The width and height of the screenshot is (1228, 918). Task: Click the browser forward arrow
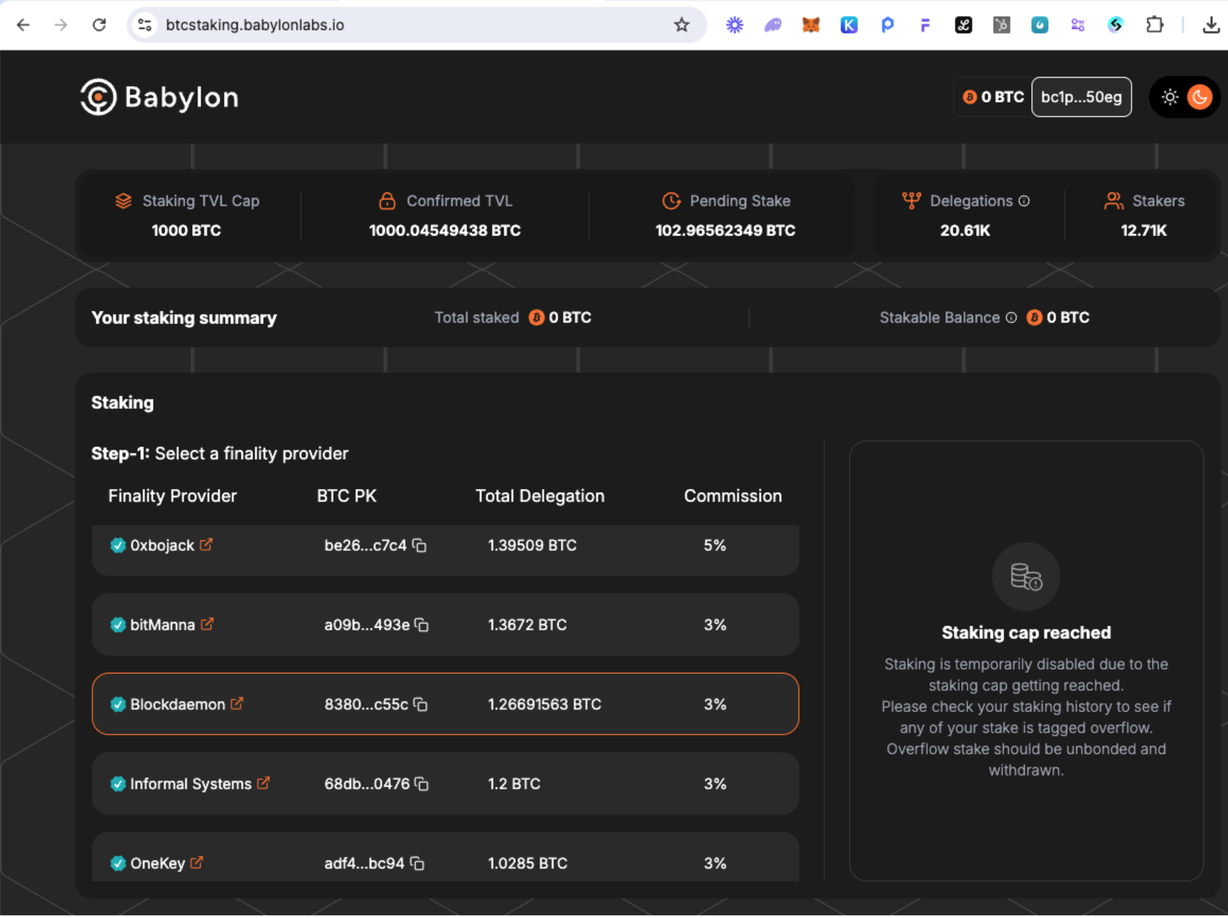(x=61, y=25)
